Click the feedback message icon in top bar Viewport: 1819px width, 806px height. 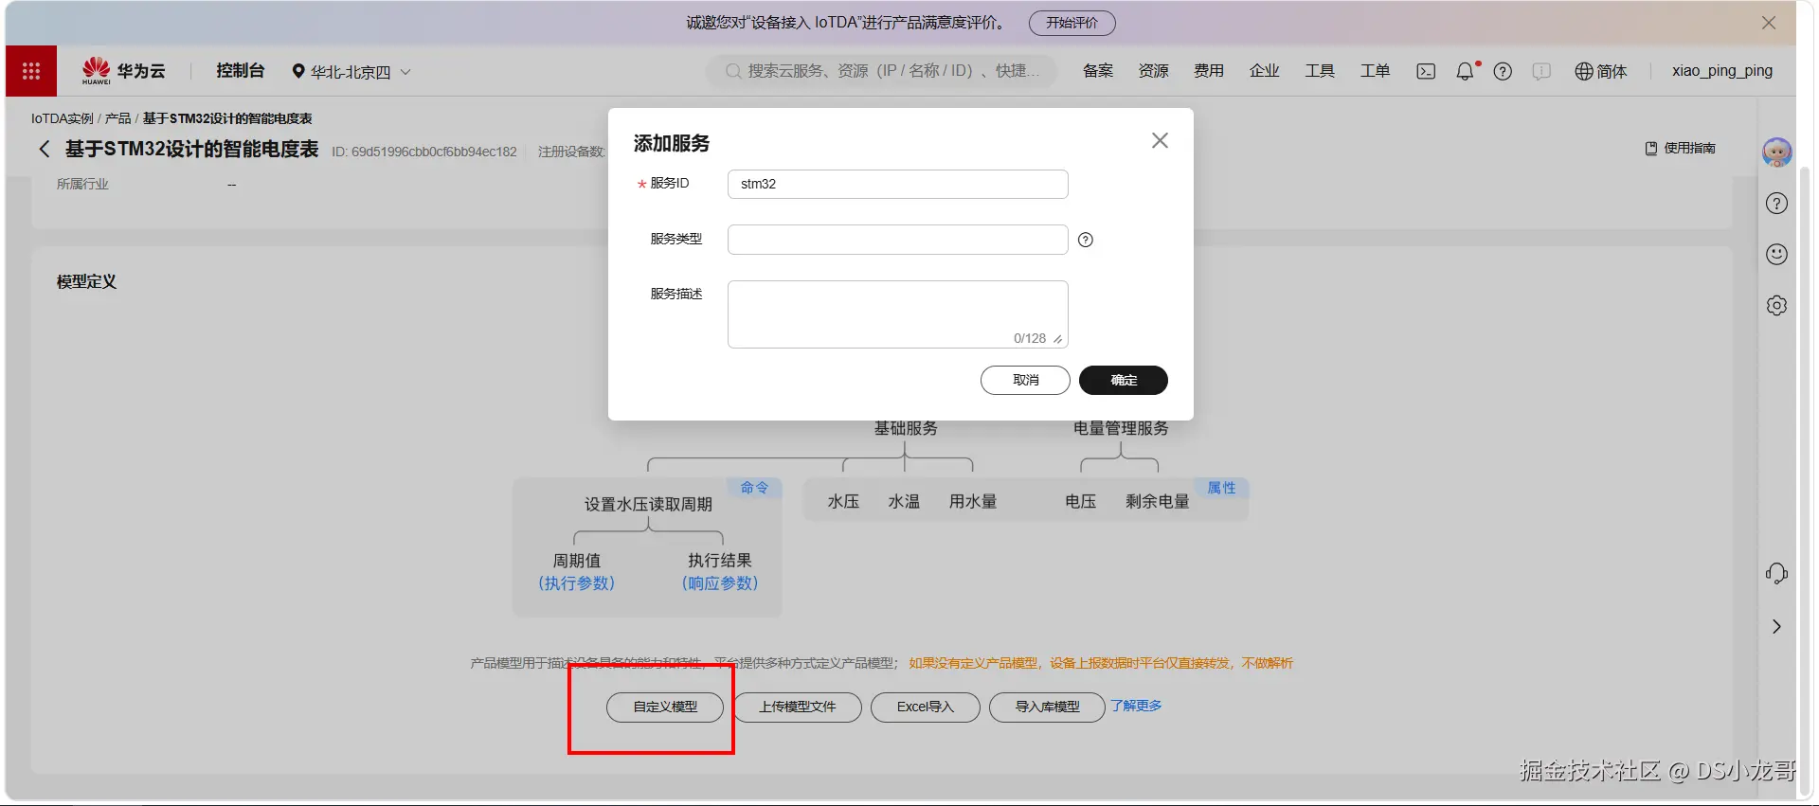coord(1541,71)
